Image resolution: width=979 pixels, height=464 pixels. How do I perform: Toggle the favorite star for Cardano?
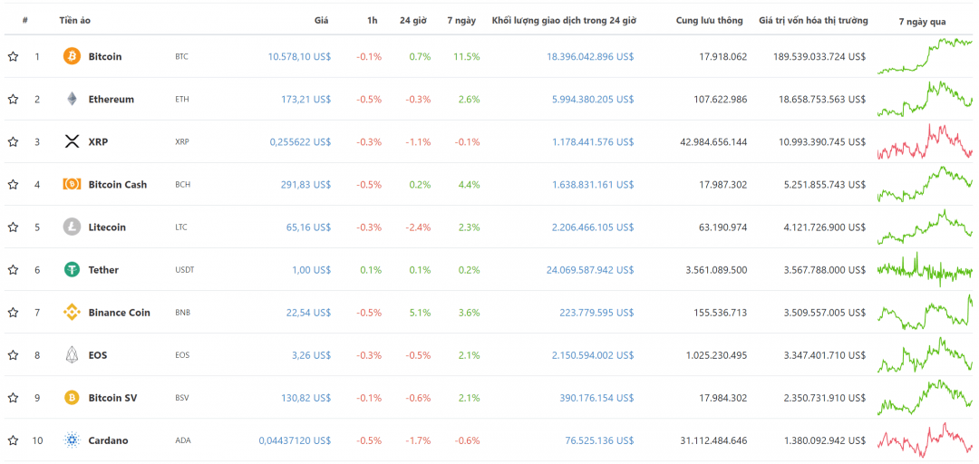(x=13, y=440)
